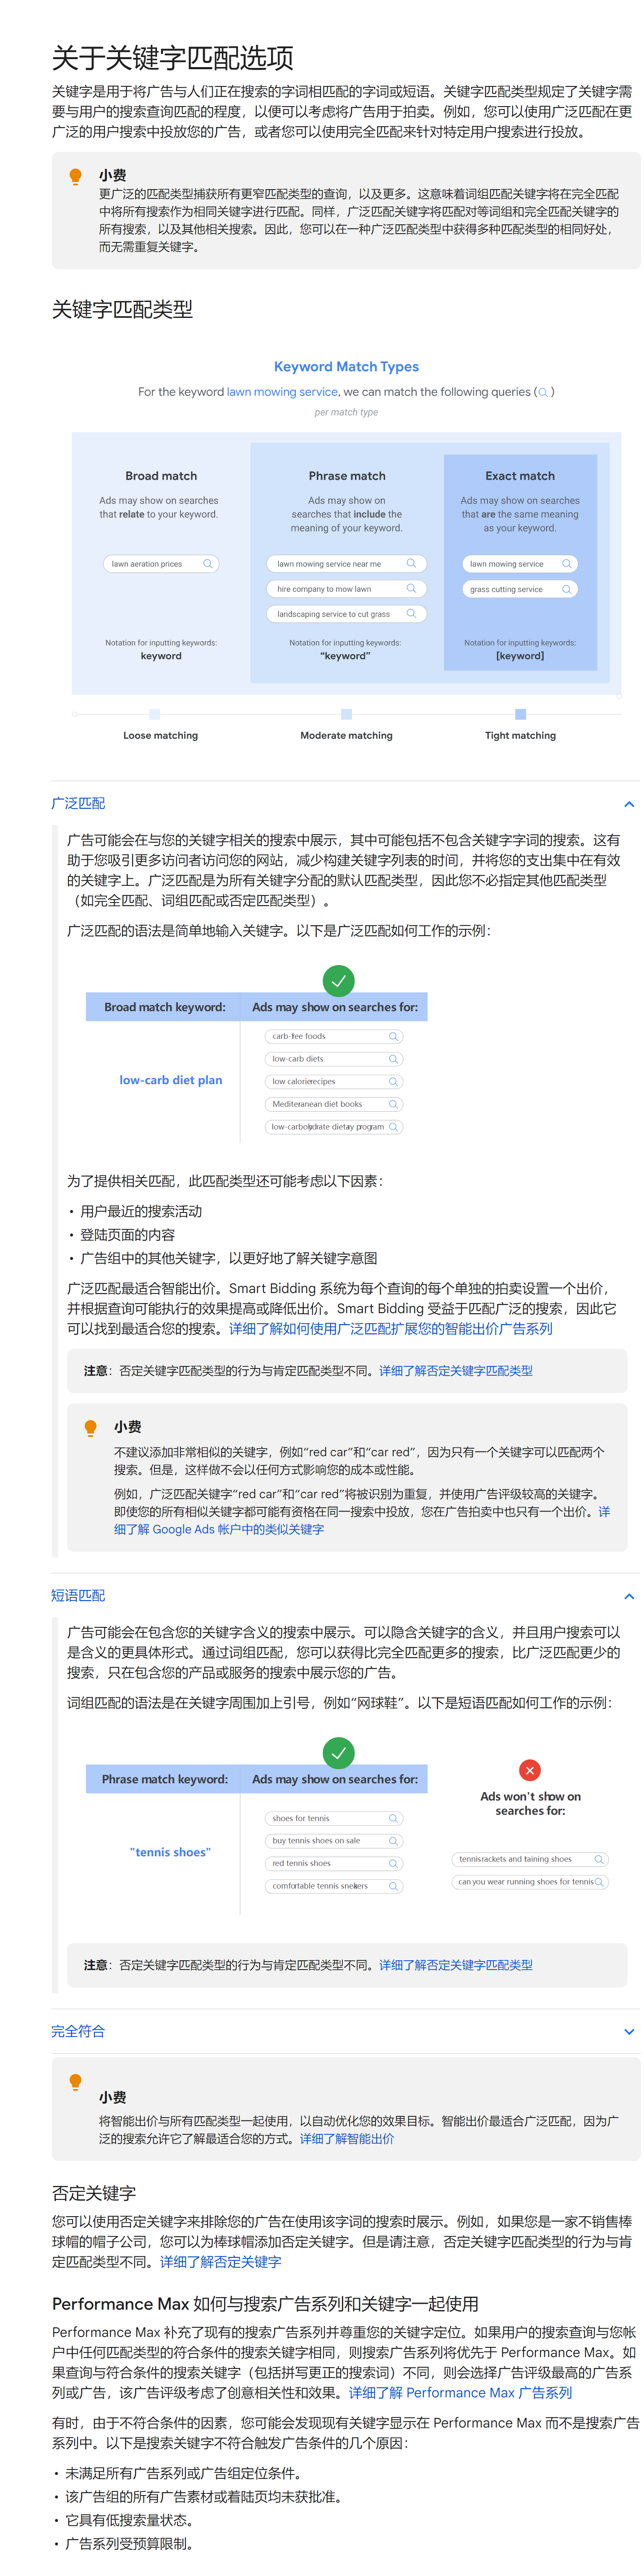Click the lawn aeration prices search box
The image size is (644, 2576).
[161, 564]
